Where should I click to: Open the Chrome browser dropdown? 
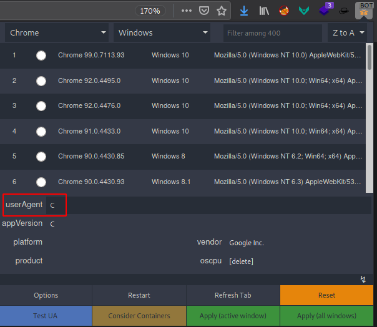coord(57,32)
